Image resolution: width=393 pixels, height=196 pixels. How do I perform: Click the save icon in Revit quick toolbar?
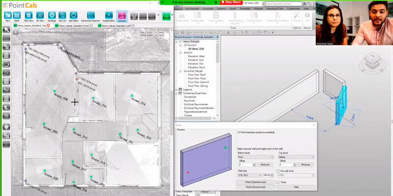click(x=182, y=32)
